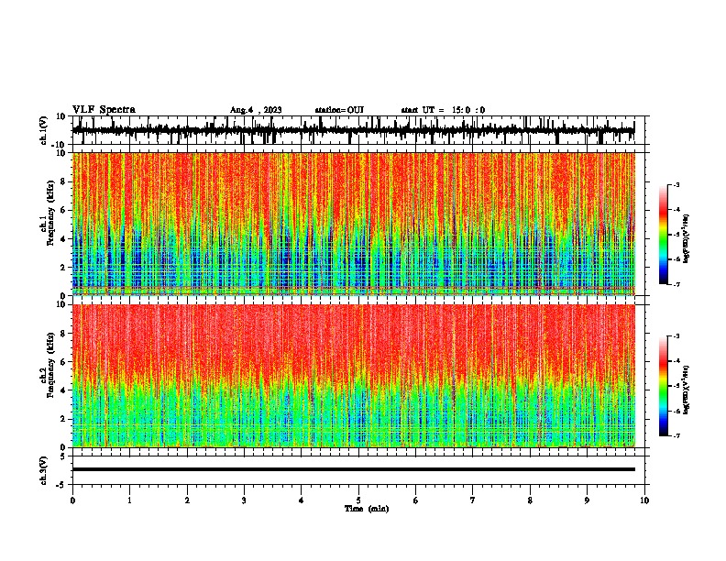Click the "-7" label on ch.1 colorbar
Viewport: 726px width, 561px height.
(x=676, y=284)
